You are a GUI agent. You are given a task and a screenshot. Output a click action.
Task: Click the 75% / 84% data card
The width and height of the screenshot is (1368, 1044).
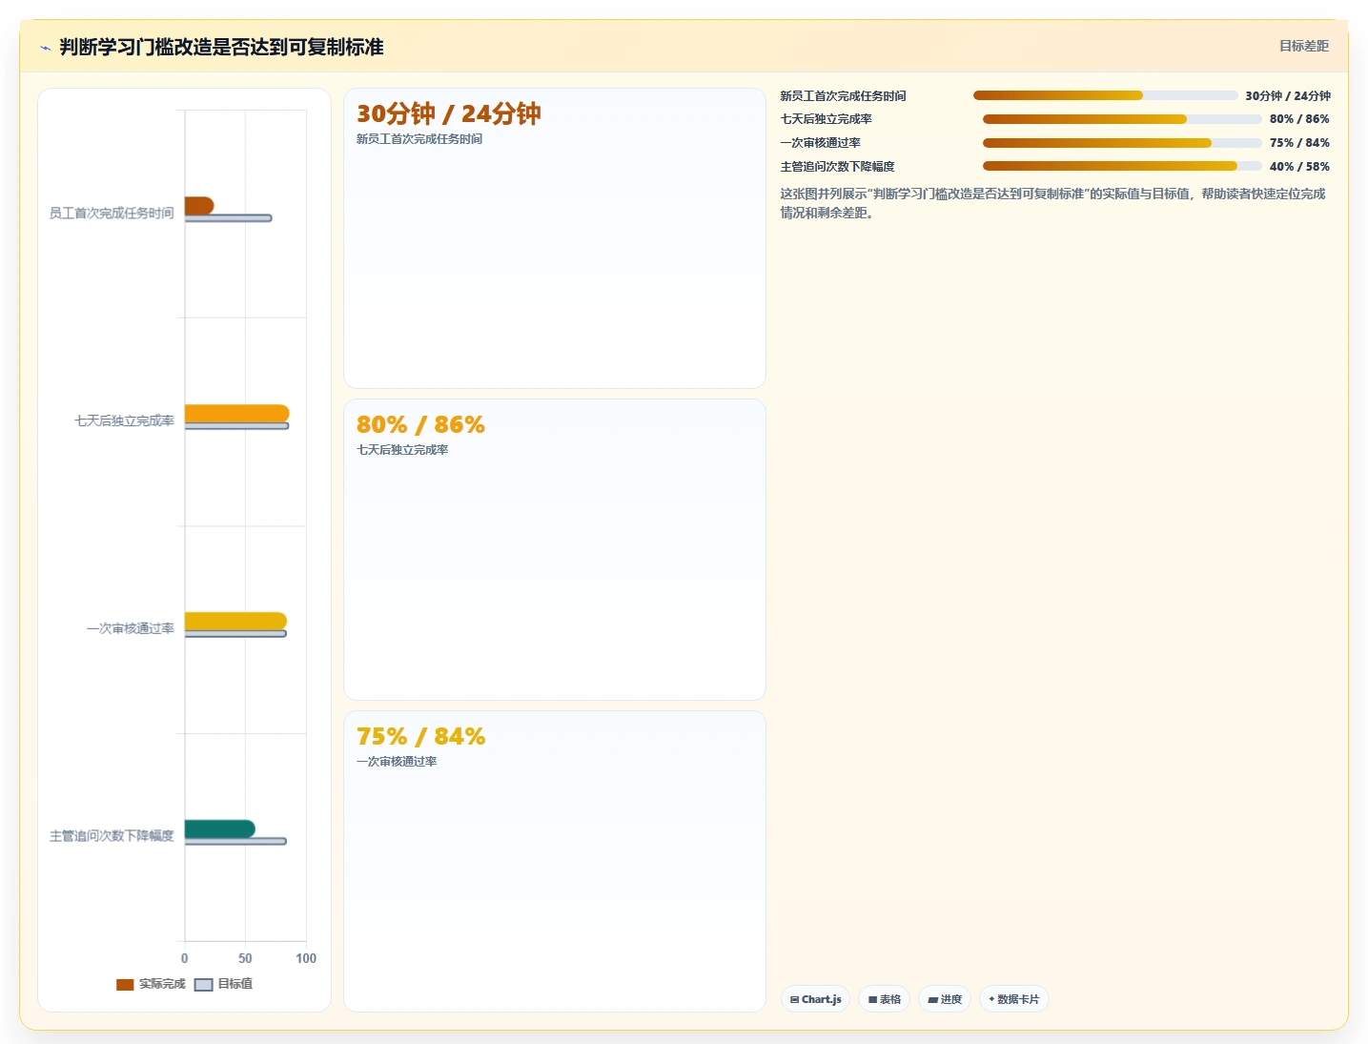555,861
